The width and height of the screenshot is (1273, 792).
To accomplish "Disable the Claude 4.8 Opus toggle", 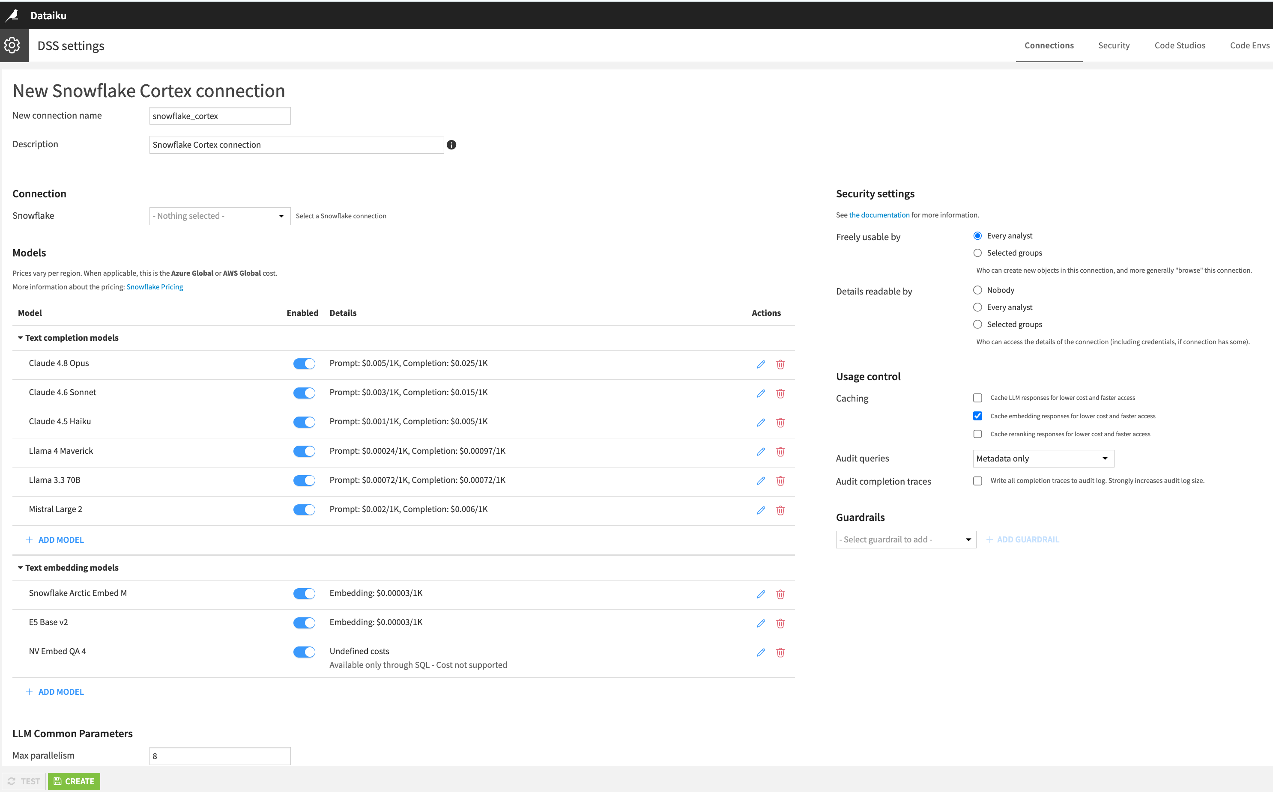I will pos(304,363).
